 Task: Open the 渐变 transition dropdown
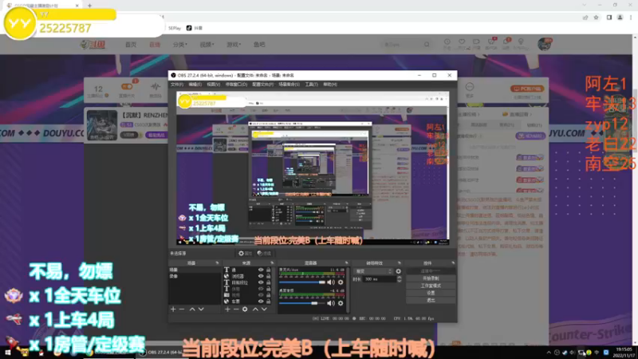pyautogui.click(x=373, y=271)
